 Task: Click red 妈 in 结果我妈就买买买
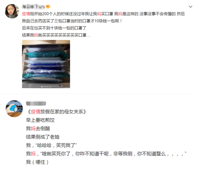point(36,35)
